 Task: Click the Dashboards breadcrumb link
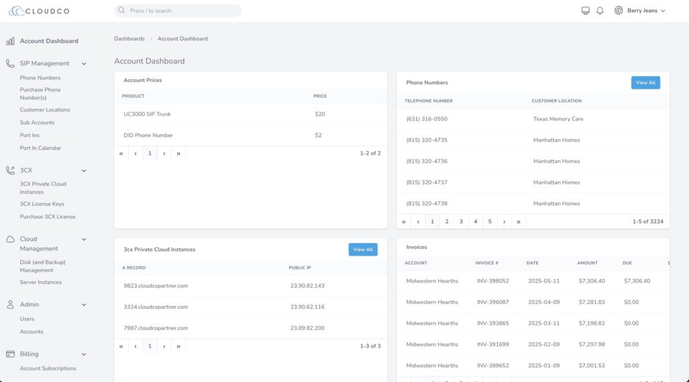coord(129,39)
